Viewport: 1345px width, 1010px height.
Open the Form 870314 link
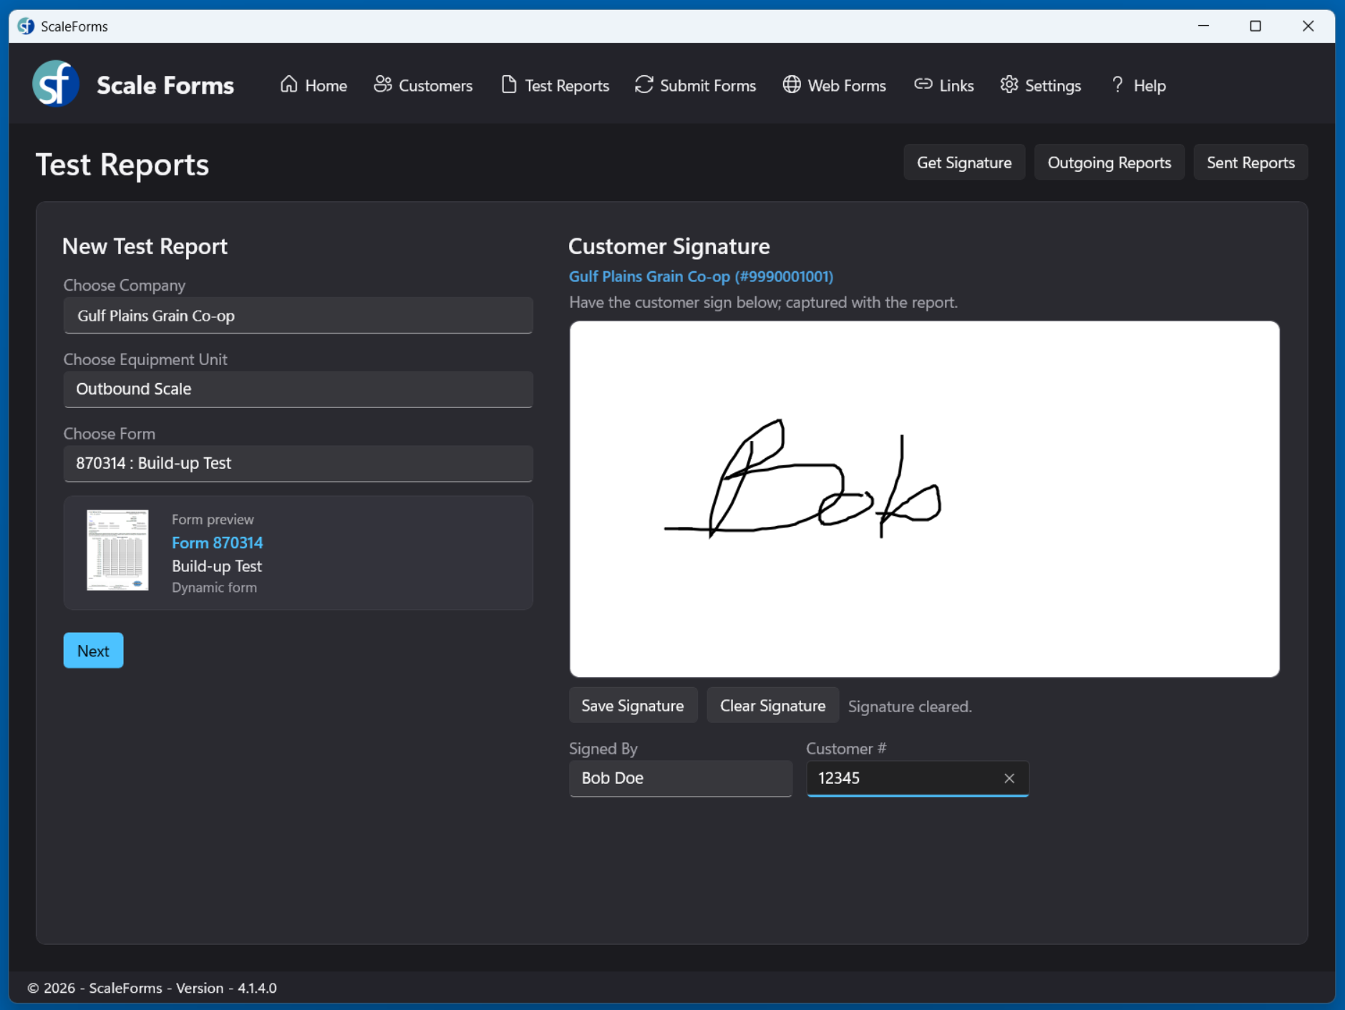click(217, 543)
